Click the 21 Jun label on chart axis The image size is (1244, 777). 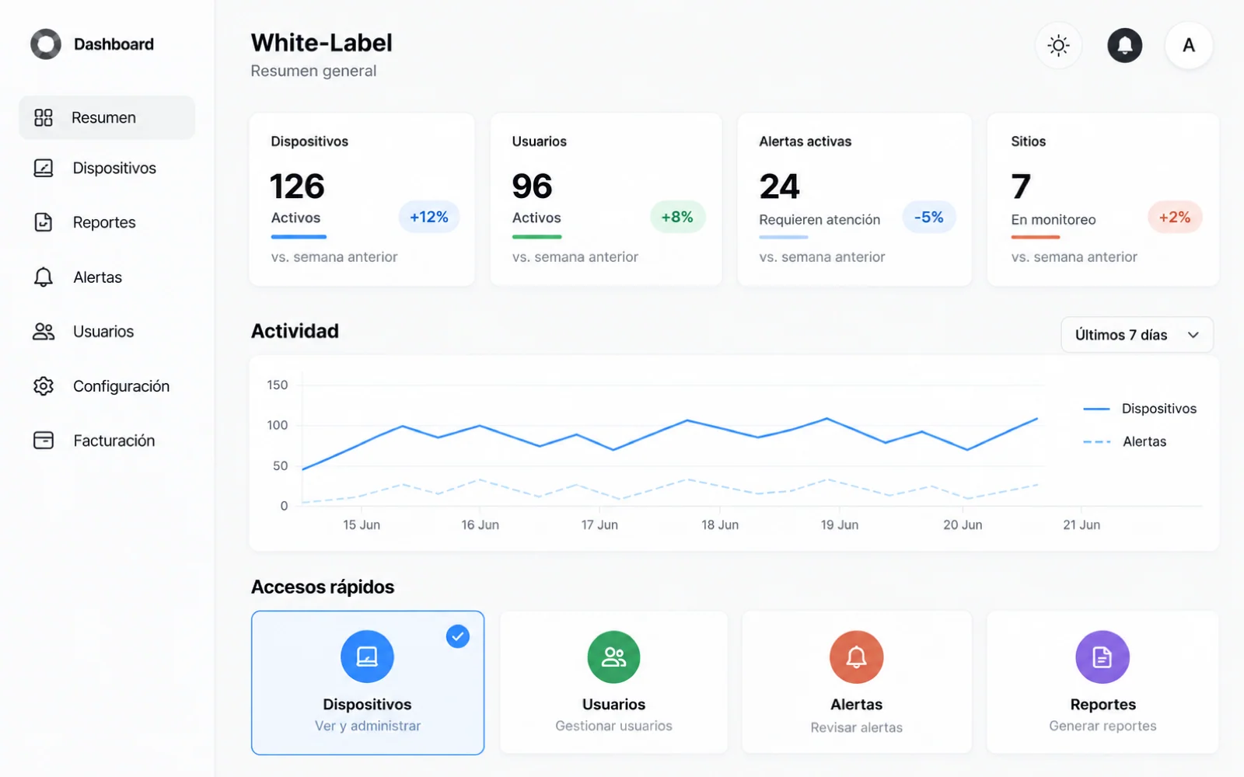point(1082,525)
